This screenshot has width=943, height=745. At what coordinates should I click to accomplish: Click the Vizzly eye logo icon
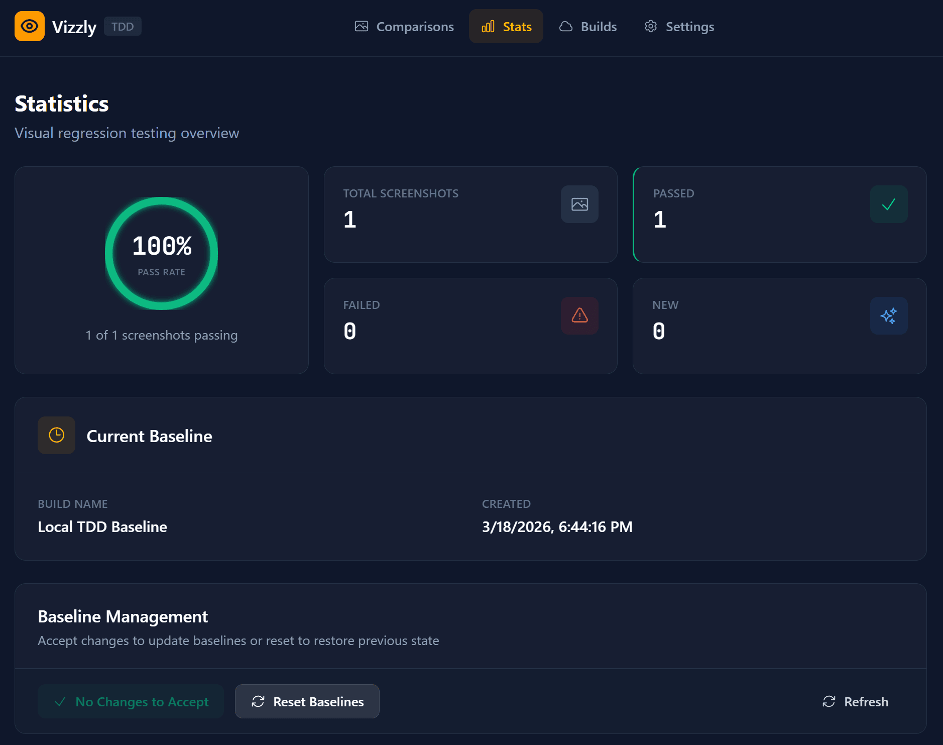point(30,26)
